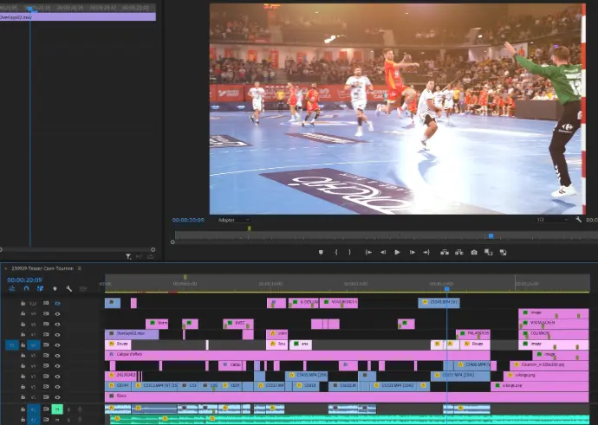Toggle track V4 visibility eye
The width and height of the screenshot is (598, 425).
tap(57, 365)
